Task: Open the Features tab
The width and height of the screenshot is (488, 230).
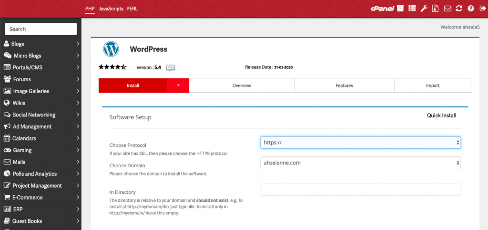Action: point(344,86)
